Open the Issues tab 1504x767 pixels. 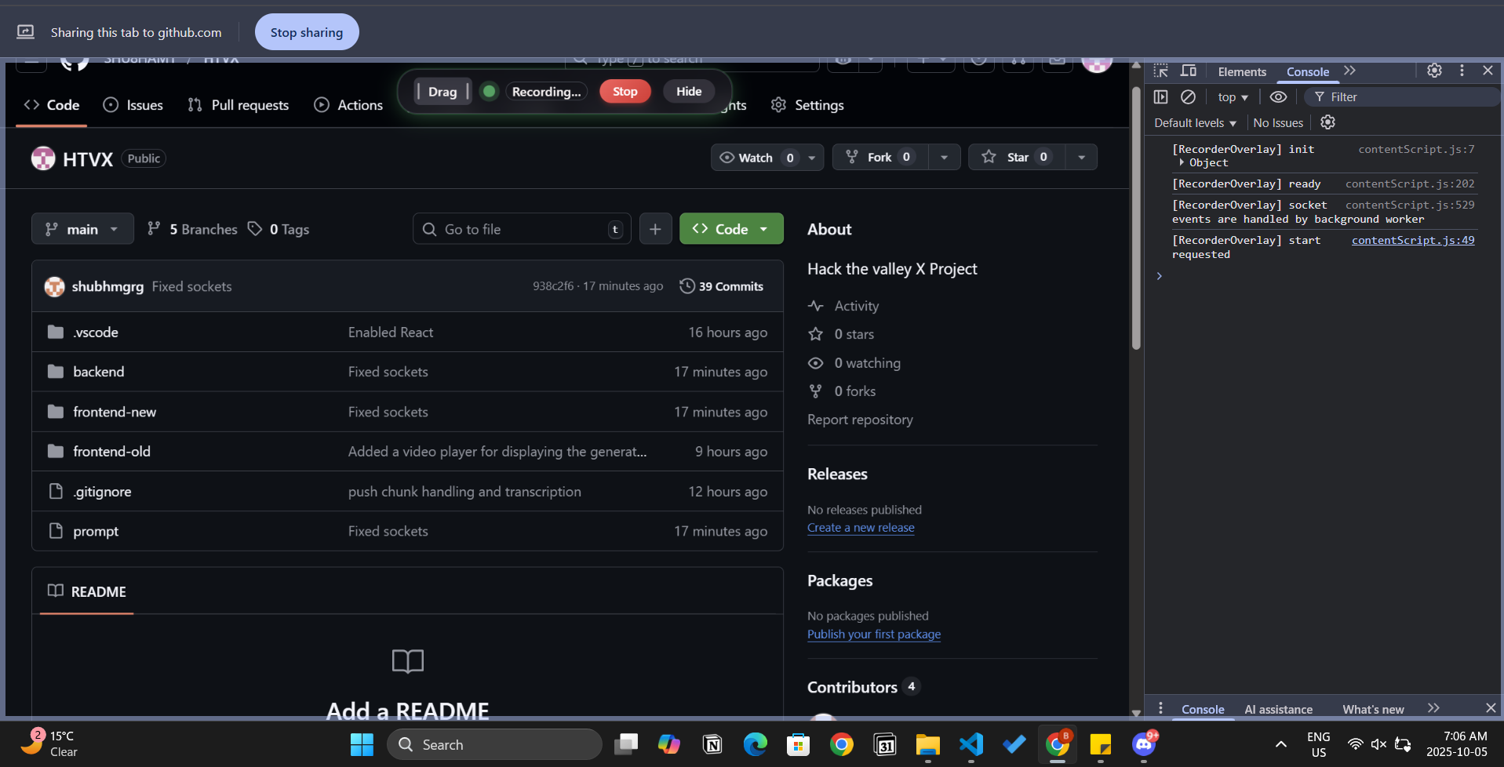tap(133, 105)
